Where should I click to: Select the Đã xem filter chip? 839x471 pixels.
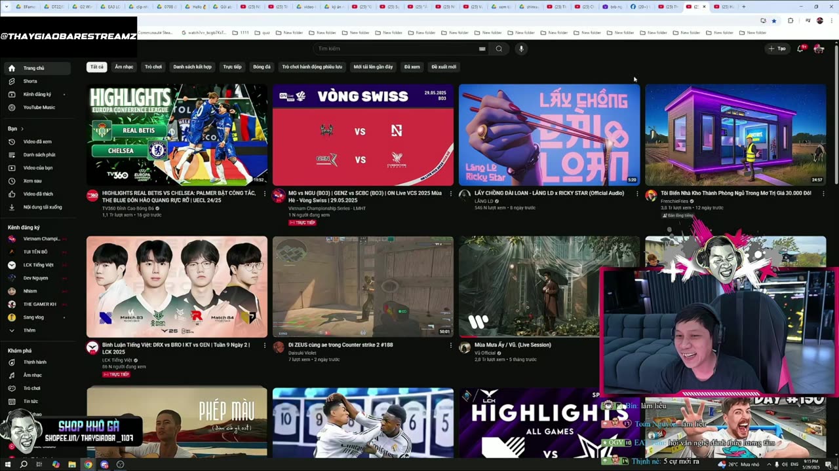point(412,67)
